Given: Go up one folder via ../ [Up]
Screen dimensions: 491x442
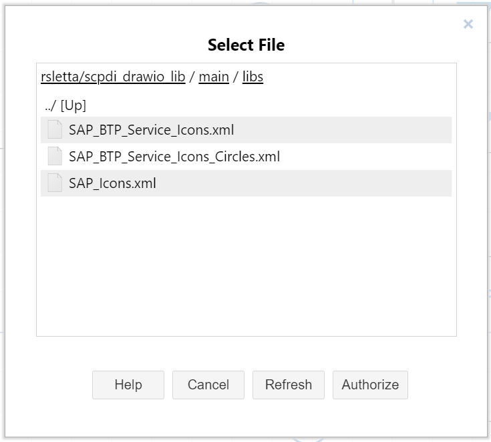Looking at the screenshot, I should coord(65,105).
